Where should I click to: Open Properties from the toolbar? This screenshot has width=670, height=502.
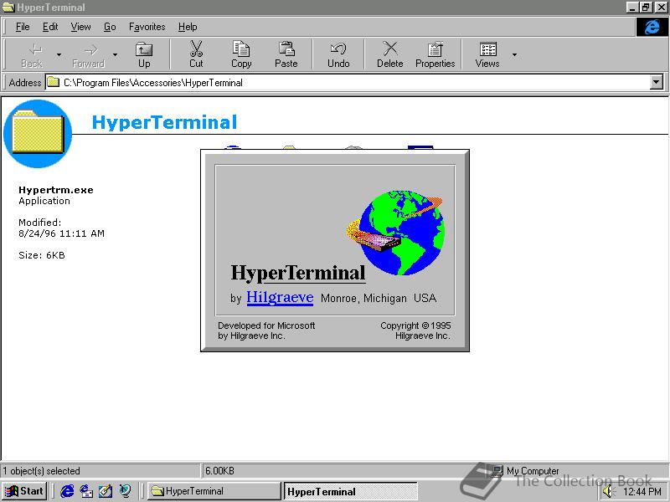[x=435, y=54]
